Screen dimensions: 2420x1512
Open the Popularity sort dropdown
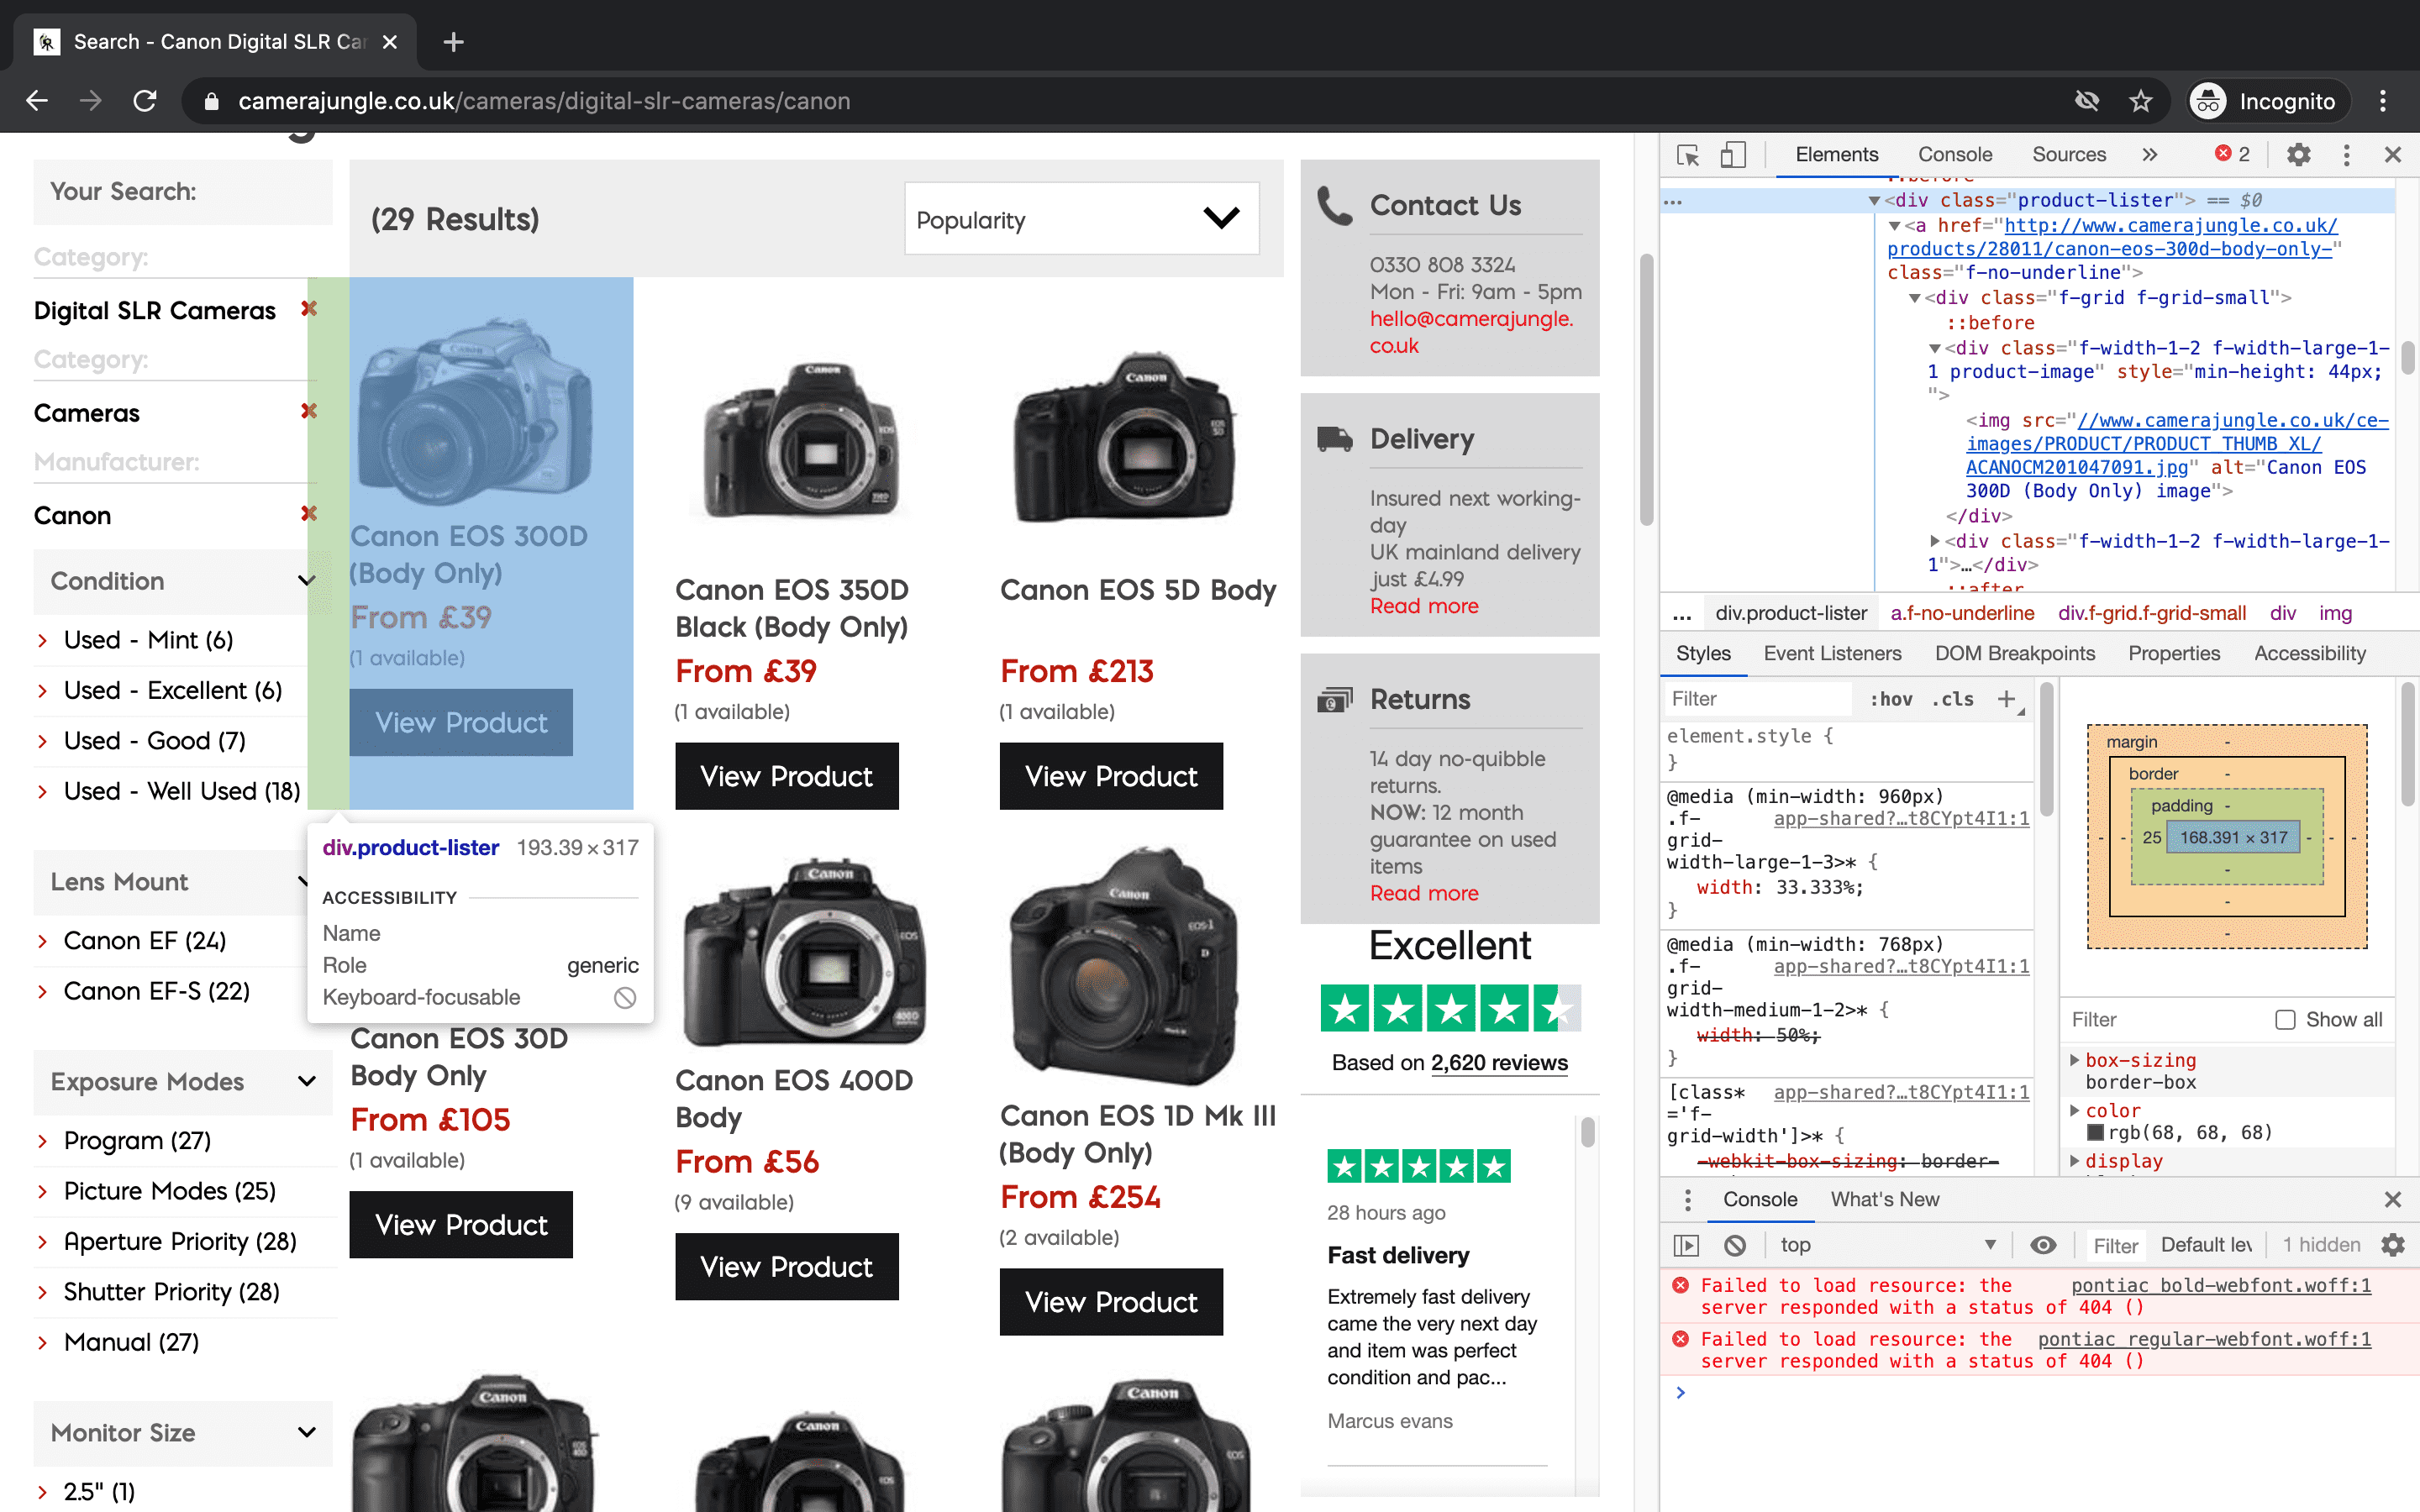[x=1081, y=219]
